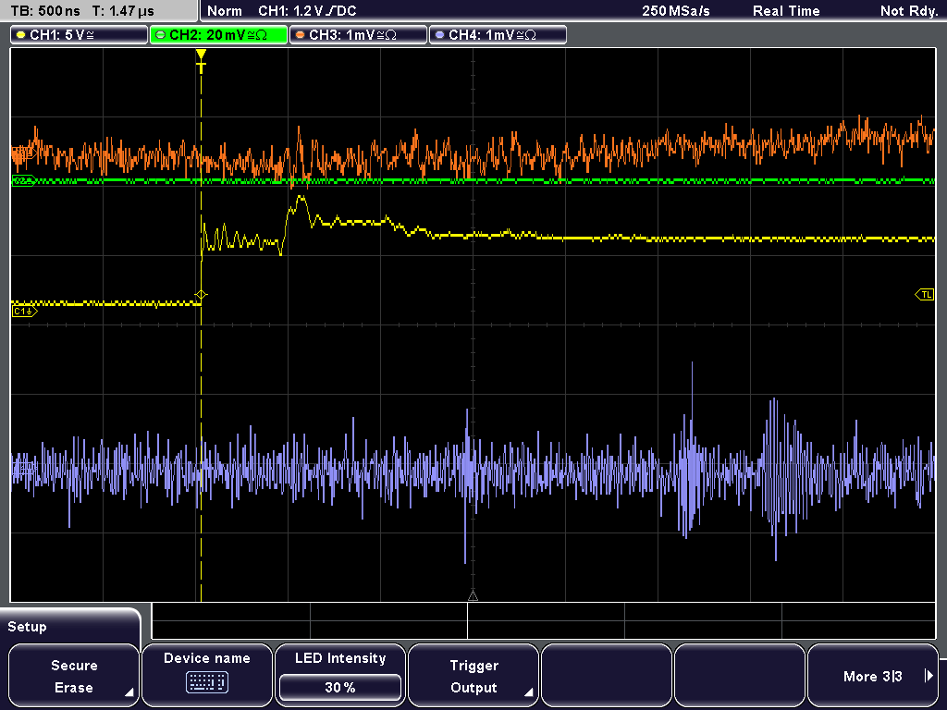Click the Real Time acquisition mode label
Viewport: 947px width, 710px height.
tap(786, 11)
